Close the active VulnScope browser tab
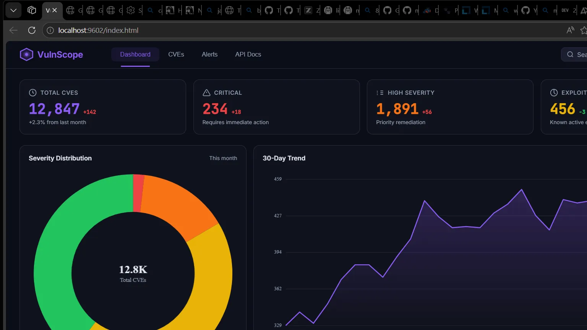Image resolution: width=587 pixels, height=330 pixels. click(55, 10)
